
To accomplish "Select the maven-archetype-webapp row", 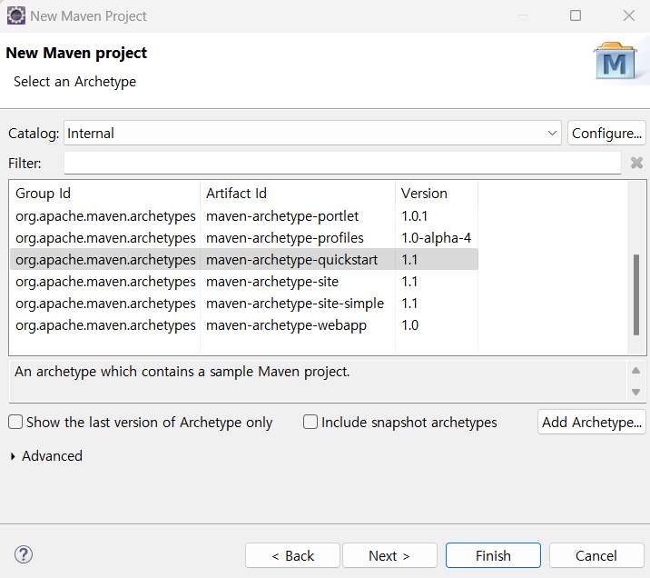I will click(244, 325).
